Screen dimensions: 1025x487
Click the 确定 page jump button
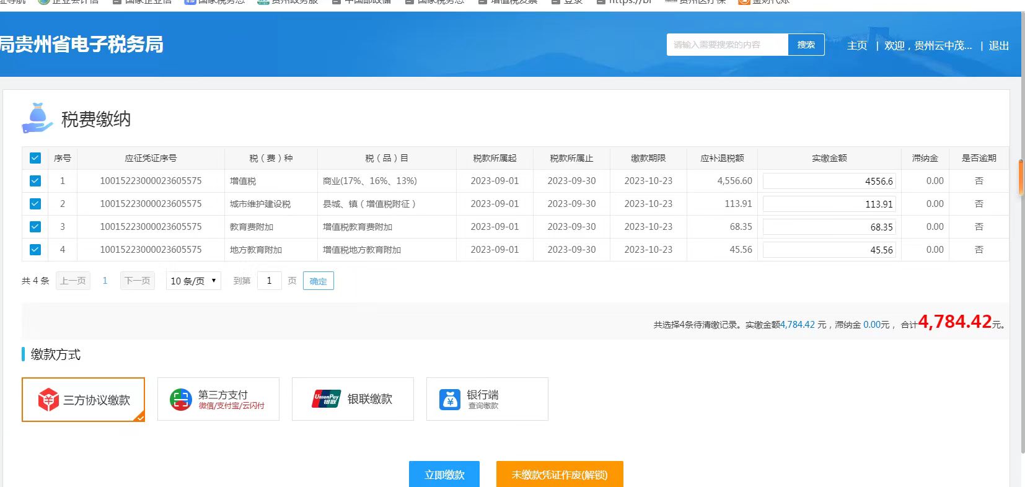[318, 281]
